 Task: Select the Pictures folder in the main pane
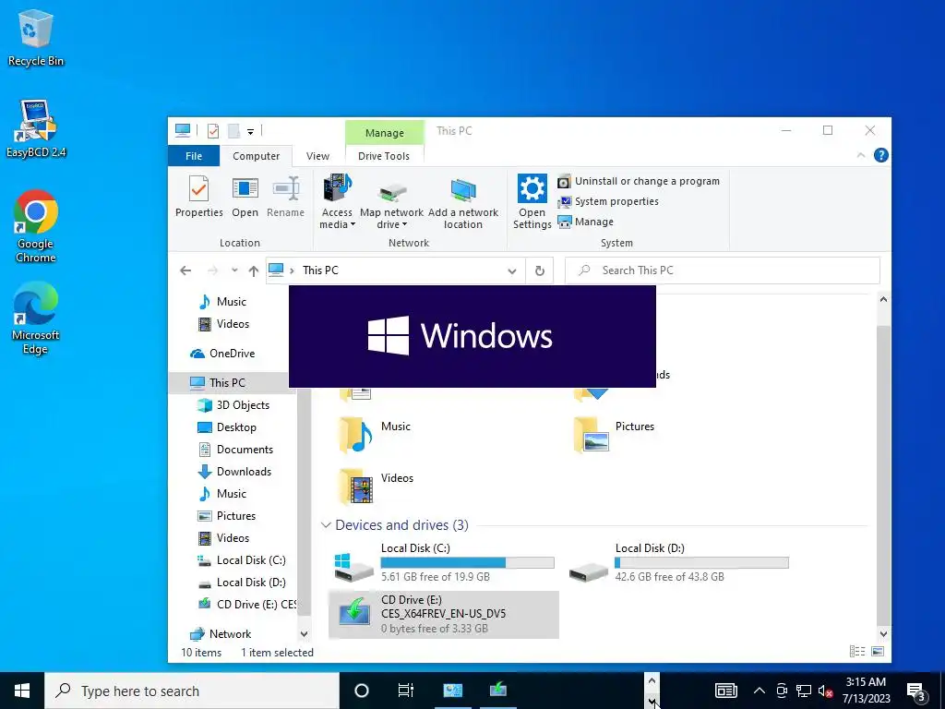coord(615,436)
